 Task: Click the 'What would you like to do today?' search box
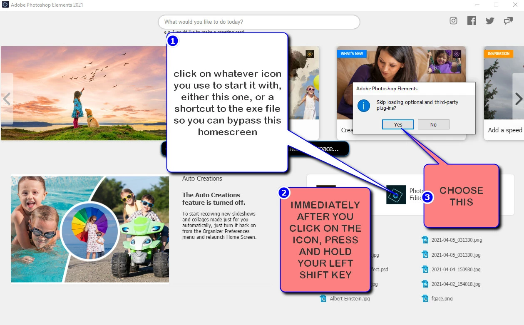(259, 22)
